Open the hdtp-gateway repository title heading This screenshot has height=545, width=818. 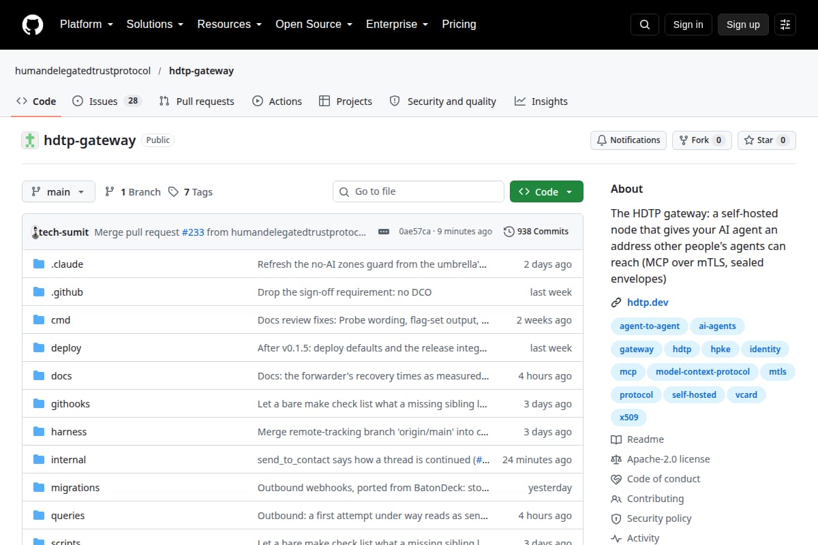click(x=90, y=140)
